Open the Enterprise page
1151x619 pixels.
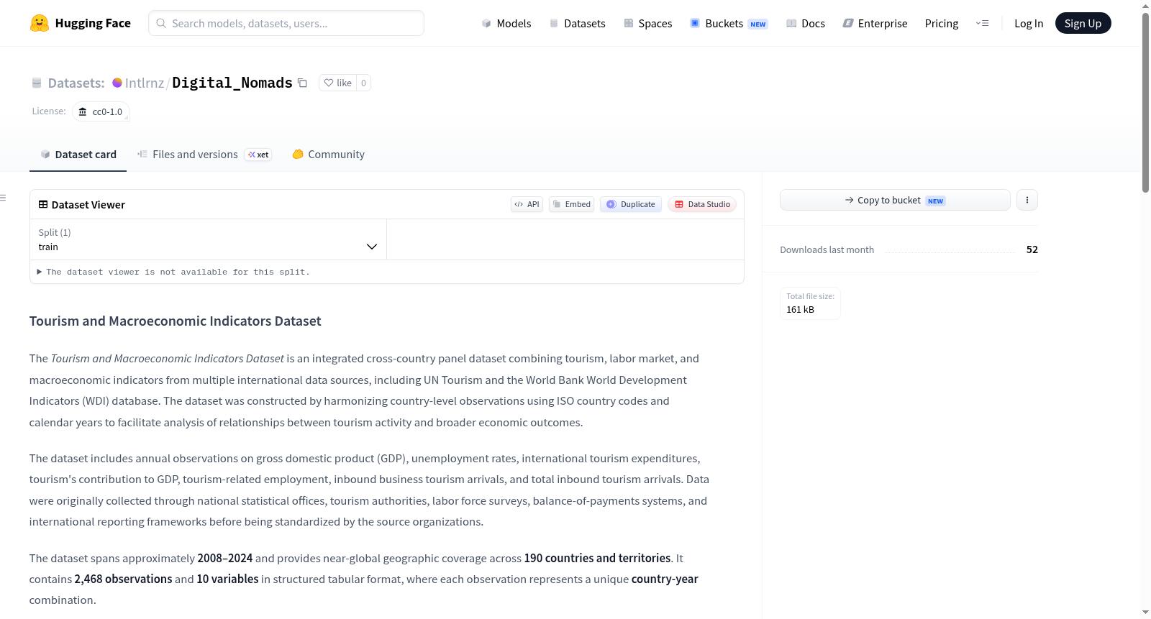coord(875,23)
